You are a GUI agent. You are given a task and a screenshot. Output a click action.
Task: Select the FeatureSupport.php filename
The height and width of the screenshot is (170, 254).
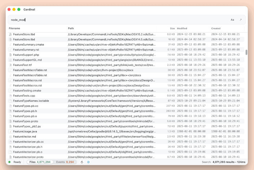26,55
